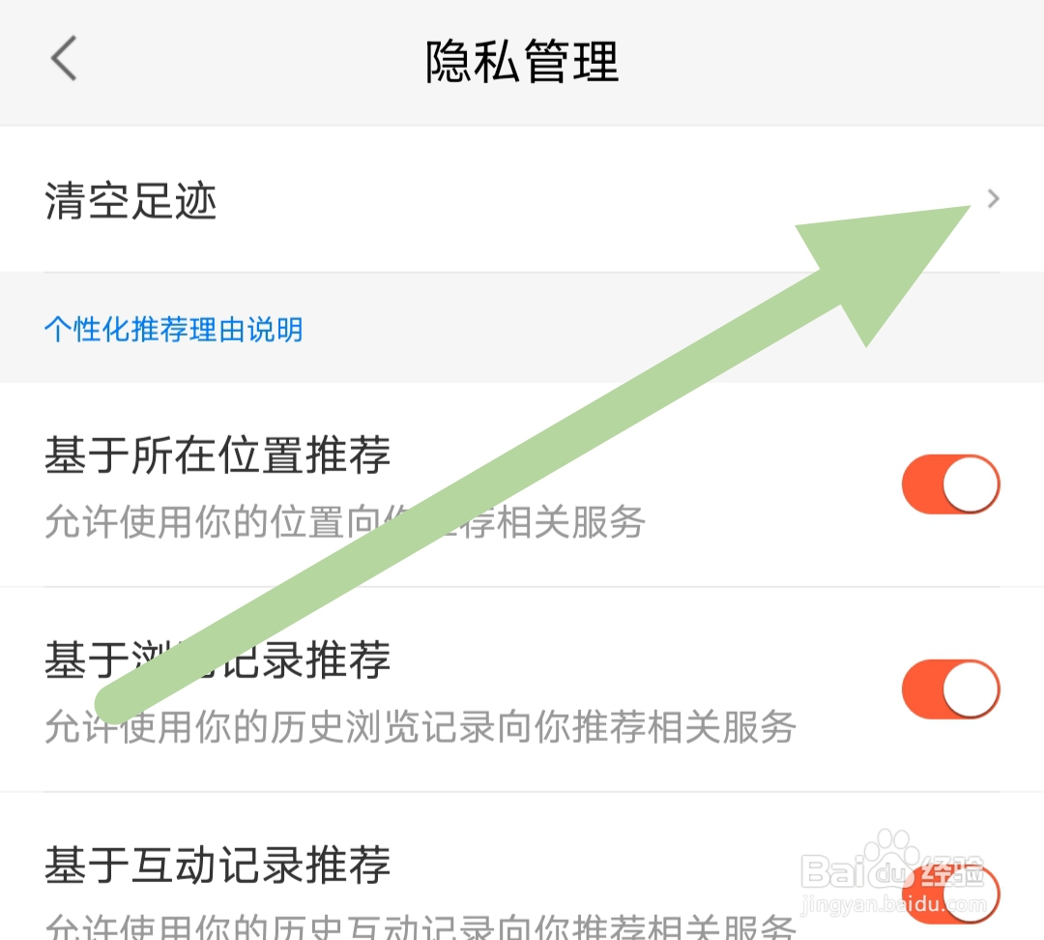1044x940 pixels.
Task: Tap the 历史浏览记录 description text
Action: point(420,726)
